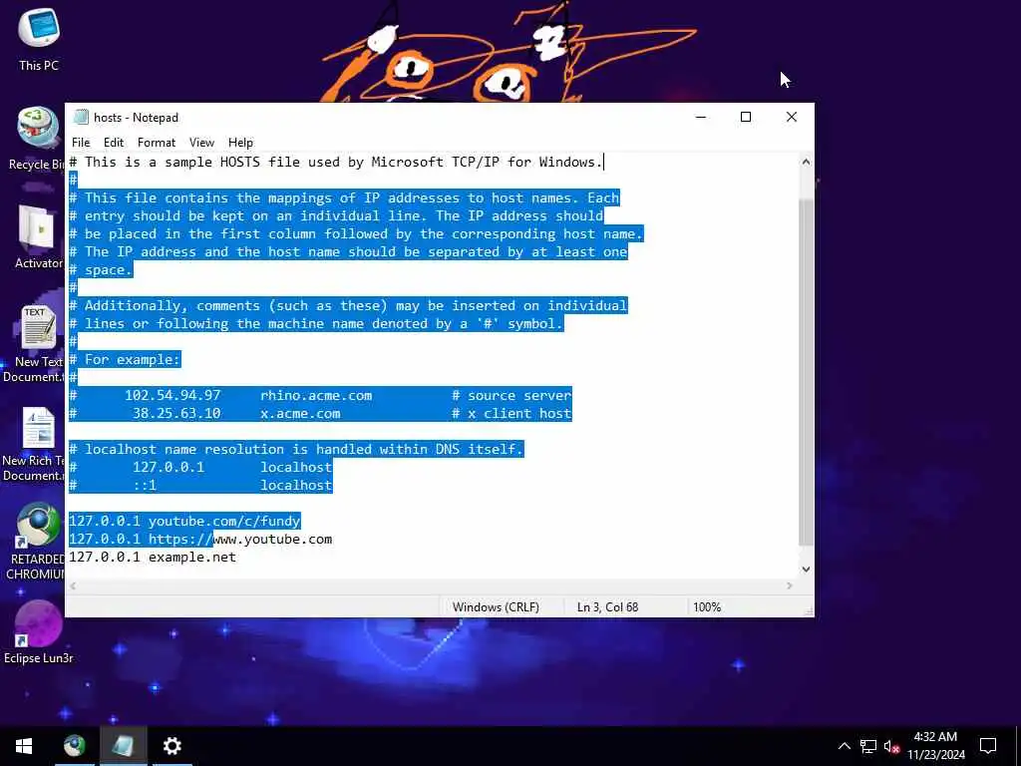Show hidden system tray icons

(x=844, y=746)
